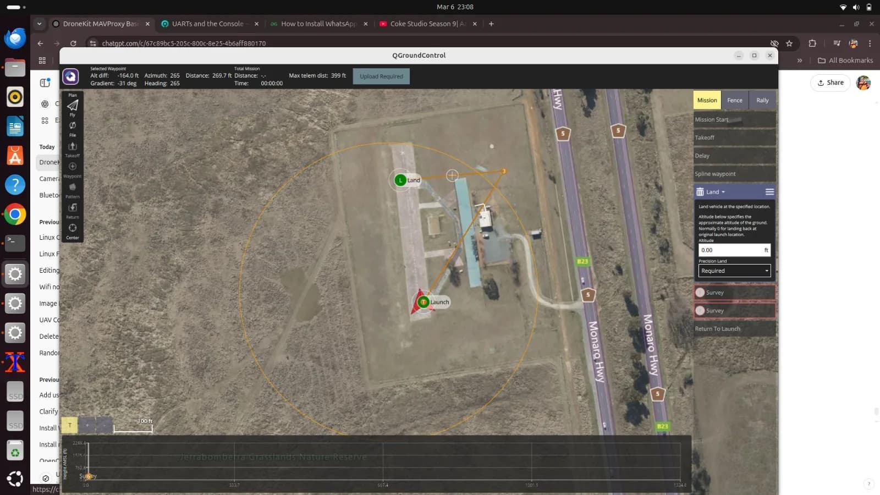Open Trash from the dock
The height and width of the screenshot is (495, 880).
coord(15,450)
